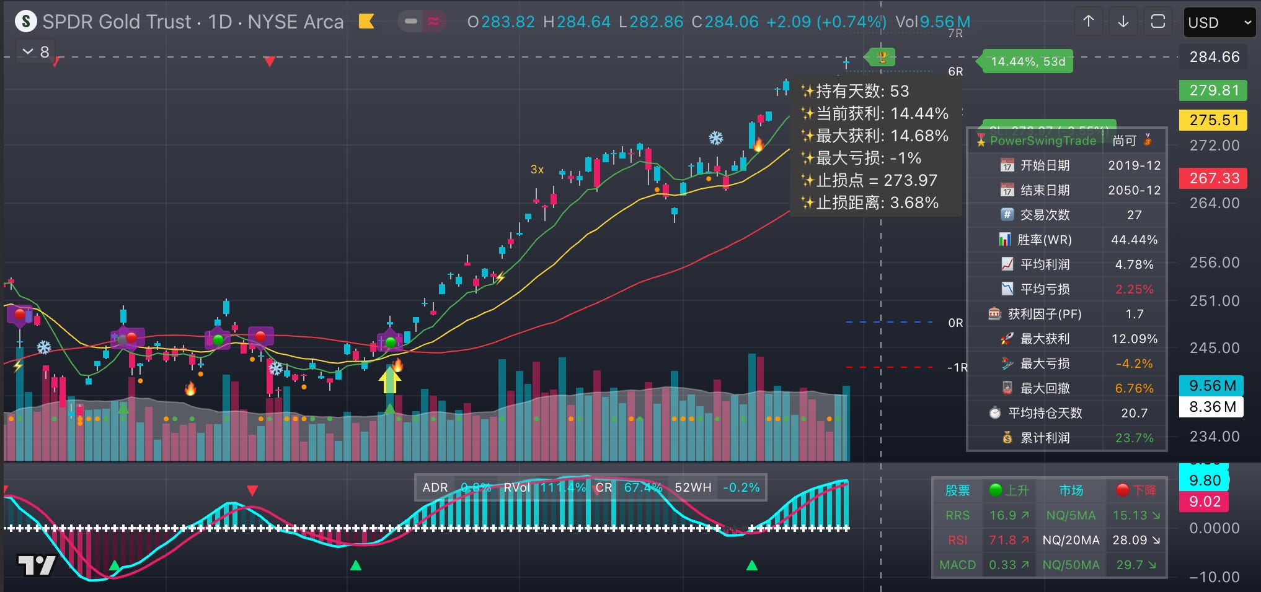Click the 23.7% cumulative profit value
Image resolution: width=1261 pixels, height=592 pixels.
tap(1134, 438)
